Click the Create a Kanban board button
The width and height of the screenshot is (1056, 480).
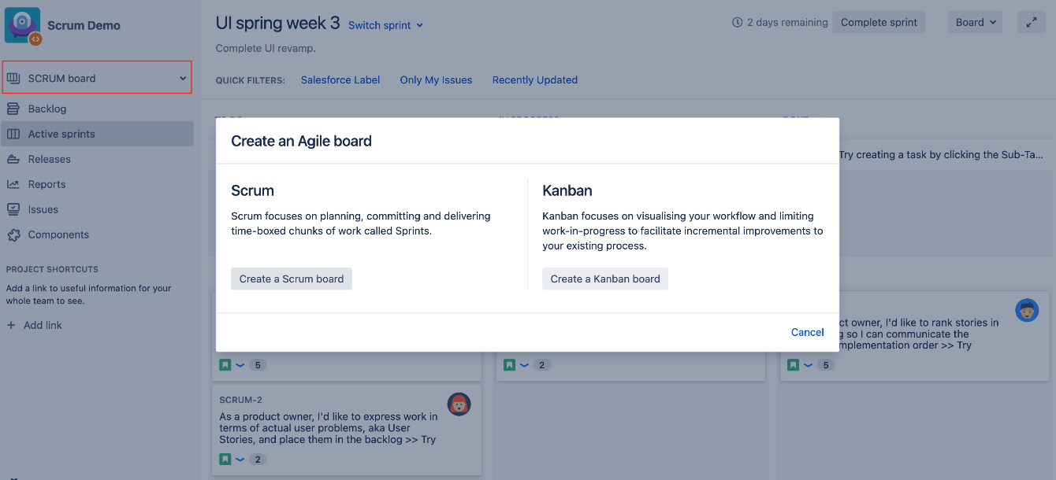tap(604, 279)
